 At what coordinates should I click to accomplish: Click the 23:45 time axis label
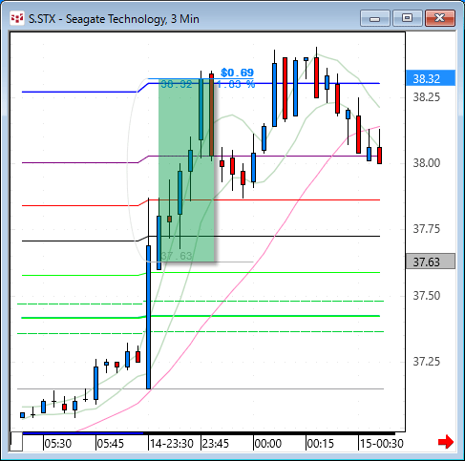click(215, 444)
